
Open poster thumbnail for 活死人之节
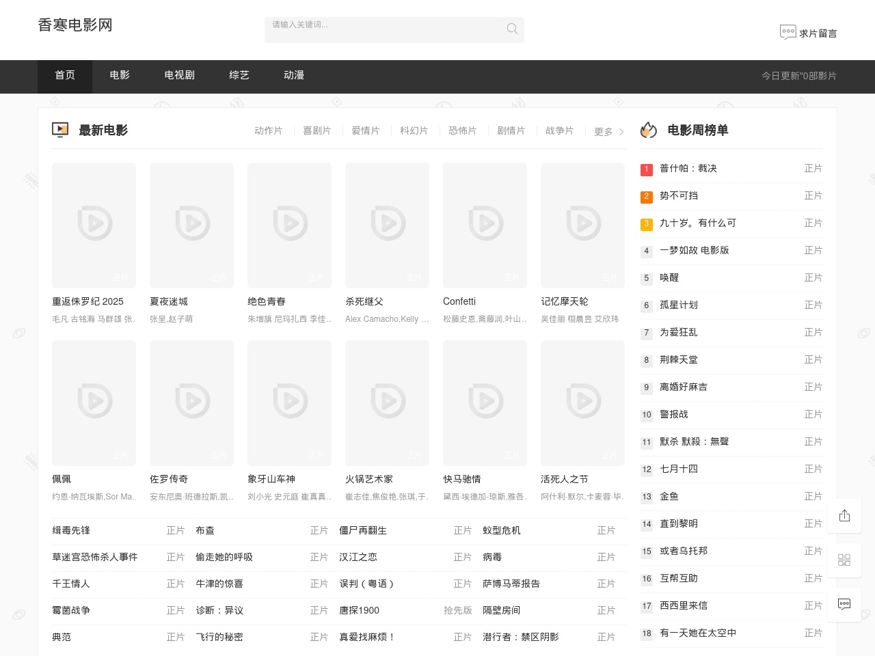582,403
